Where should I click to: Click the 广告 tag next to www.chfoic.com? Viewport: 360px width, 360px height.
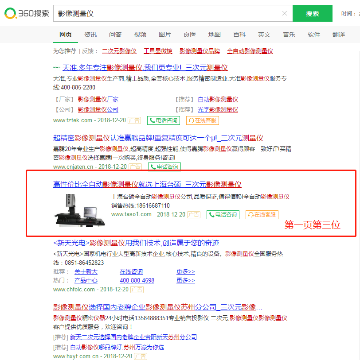(x=137, y=290)
